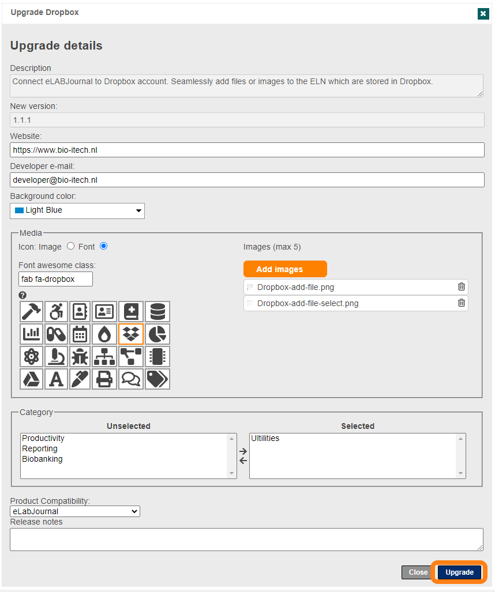Move category to Selected with right arrow
The image size is (495, 592).
(x=243, y=451)
